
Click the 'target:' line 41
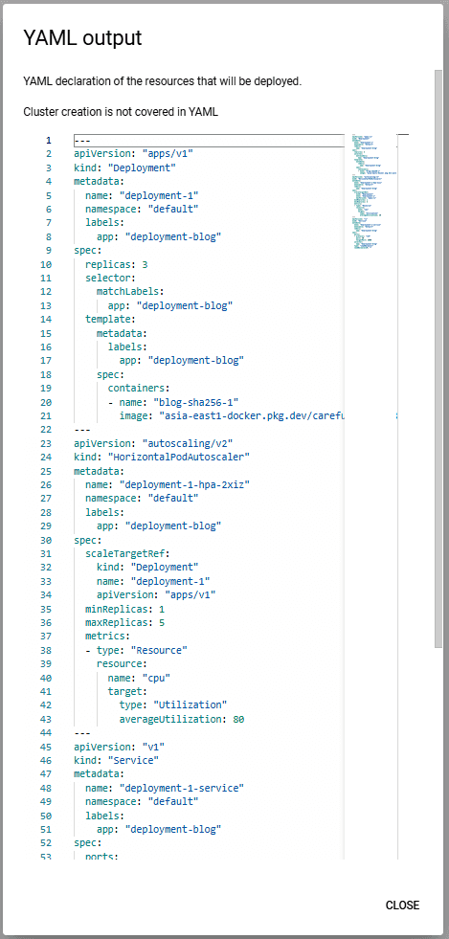click(x=127, y=692)
